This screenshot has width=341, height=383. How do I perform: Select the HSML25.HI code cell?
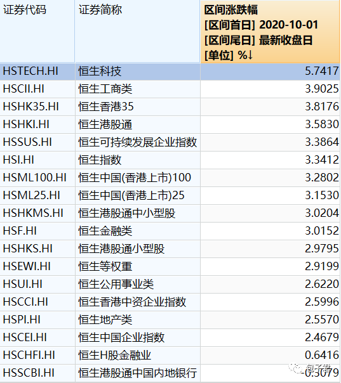[37, 196]
